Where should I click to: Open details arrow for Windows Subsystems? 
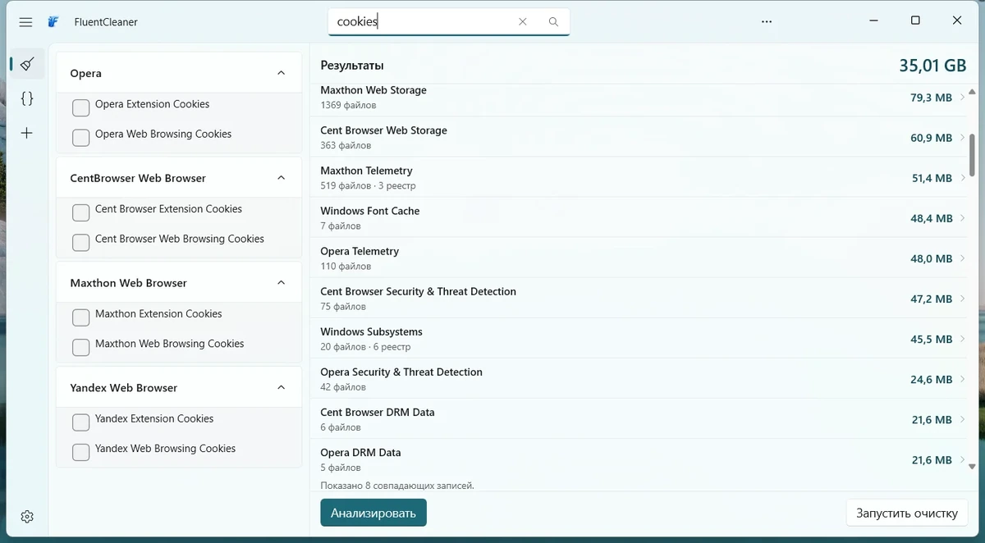(963, 339)
